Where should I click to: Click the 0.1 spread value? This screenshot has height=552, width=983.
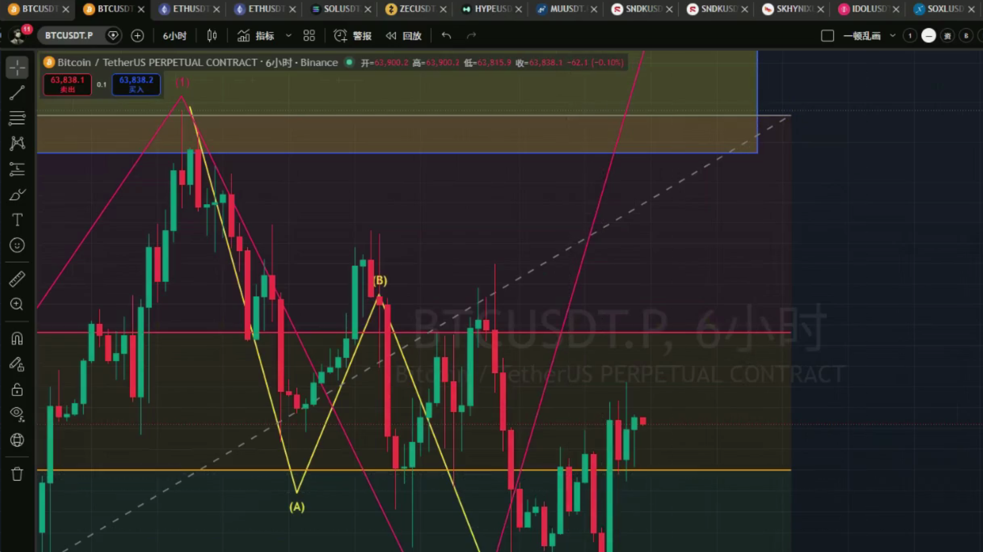click(102, 85)
